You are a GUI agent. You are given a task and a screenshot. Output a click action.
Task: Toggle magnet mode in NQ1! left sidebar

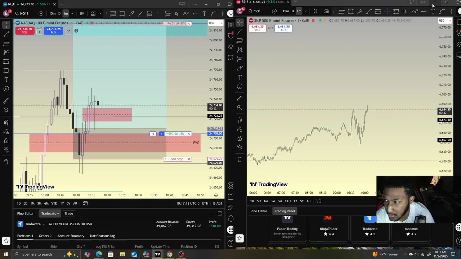click(x=6, y=123)
